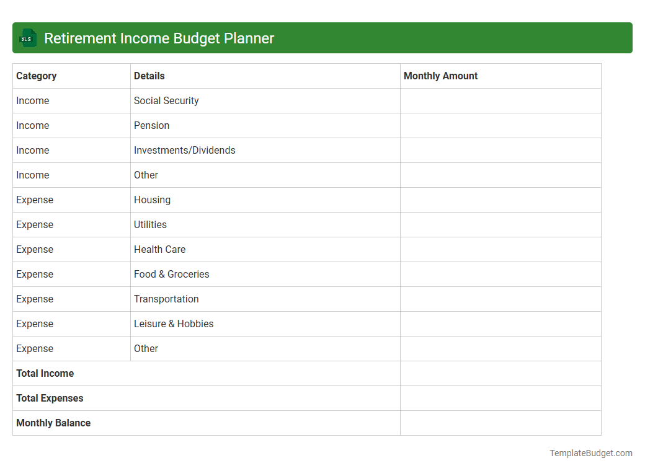Select the Total Expenses cell
Screen dimensions: 645x471
point(50,398)
